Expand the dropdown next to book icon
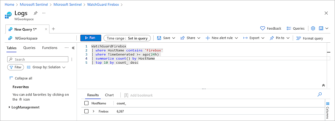 [327, 28]
